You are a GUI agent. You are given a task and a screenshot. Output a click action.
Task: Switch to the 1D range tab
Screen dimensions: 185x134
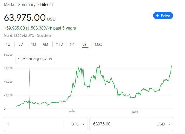click(x=8, y=44)
